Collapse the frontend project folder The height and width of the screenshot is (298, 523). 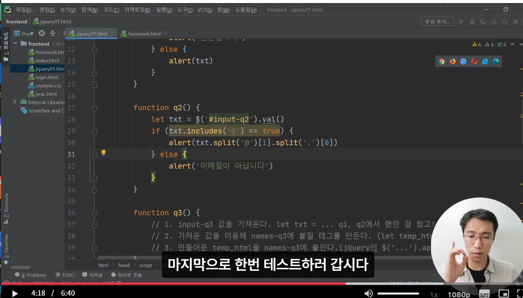click(x=16, y=44)
